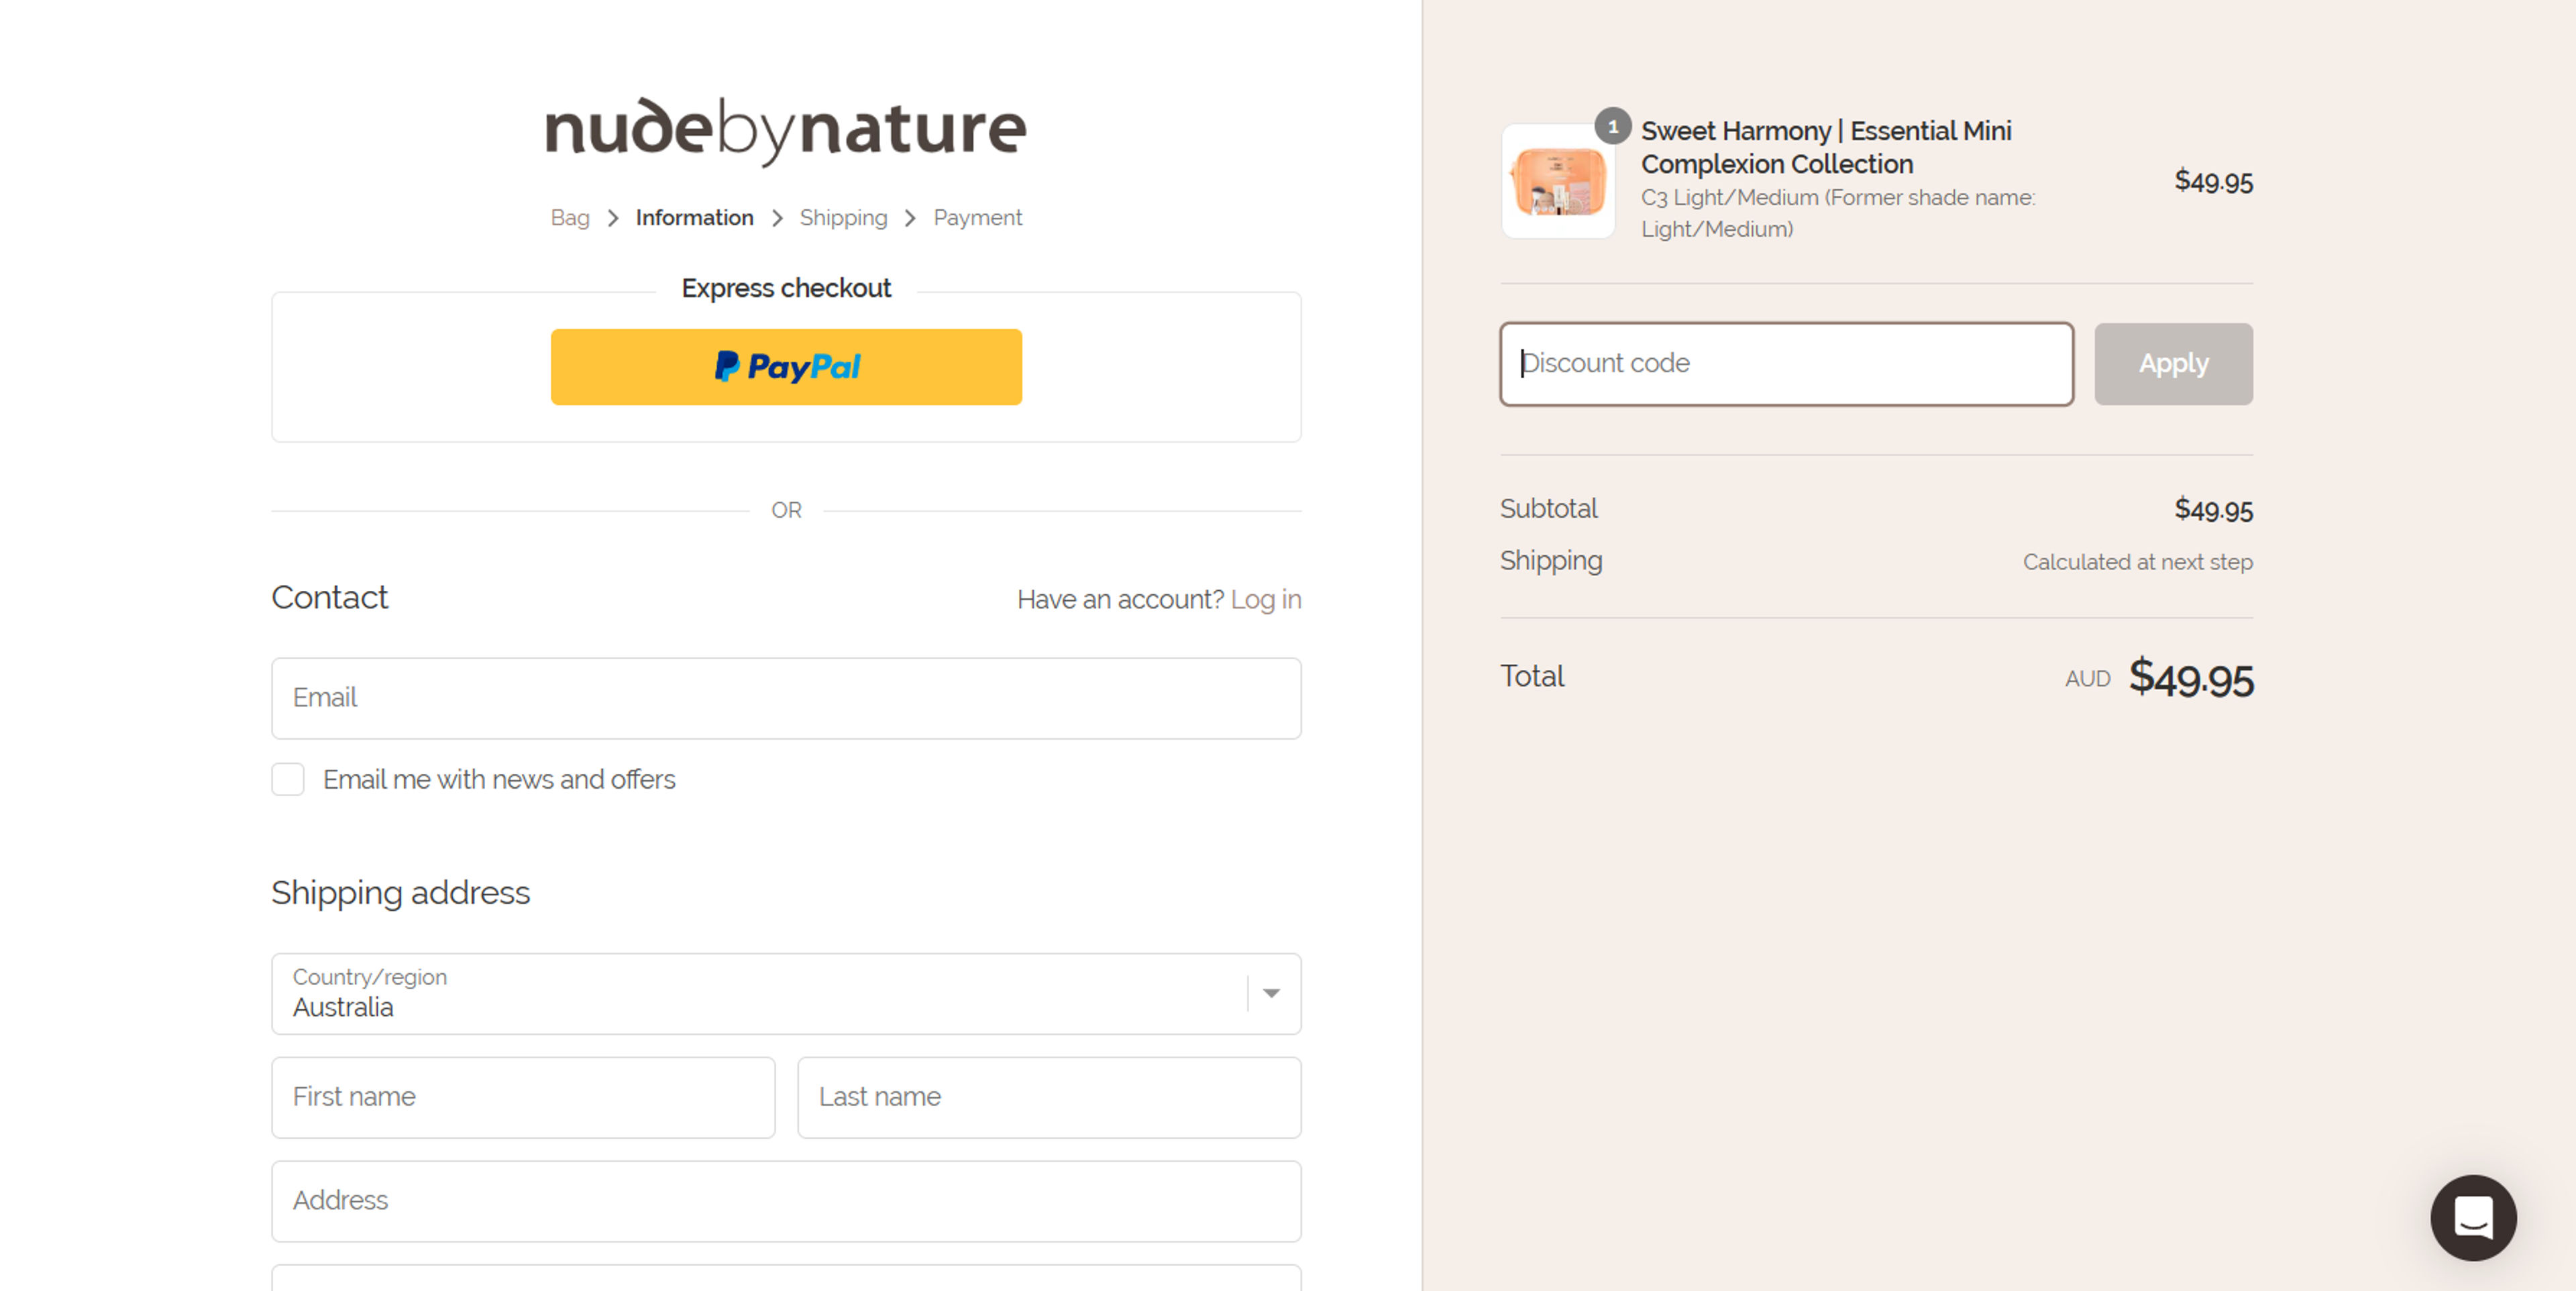The width and height of the screenshot is (2576, 1291).
Task: Open the chat widget bubble icon
Action: point(2473,1217)
